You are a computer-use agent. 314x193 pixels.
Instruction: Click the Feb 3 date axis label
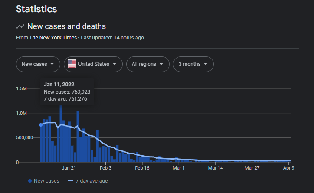click(x=105, y=168)
